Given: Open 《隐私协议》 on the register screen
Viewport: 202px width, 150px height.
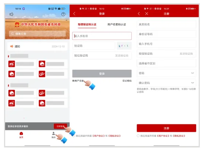Looking at the screenshot, I should click(179, 136).
